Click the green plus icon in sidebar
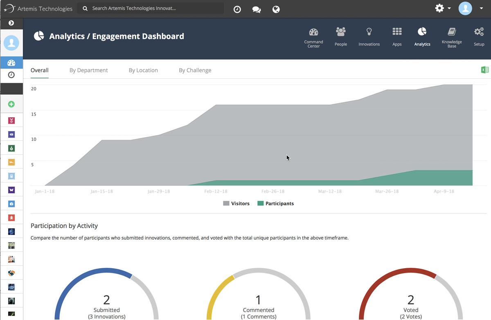The width and height of the screenshot is (491, 320). pyautogui.click(x=11, y=104)
